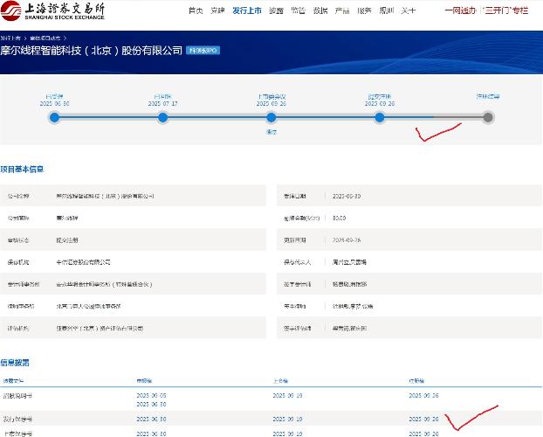Open the 上会稿 date link for 发行保荐书

[287, 420]
